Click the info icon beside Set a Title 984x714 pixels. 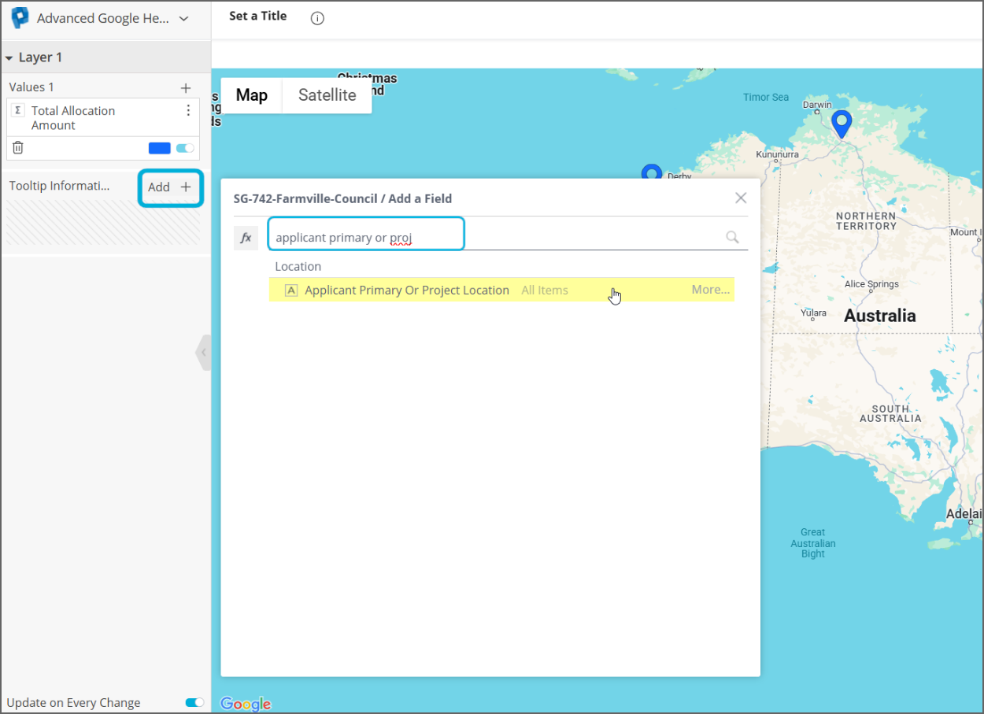[x=317, y=18]
